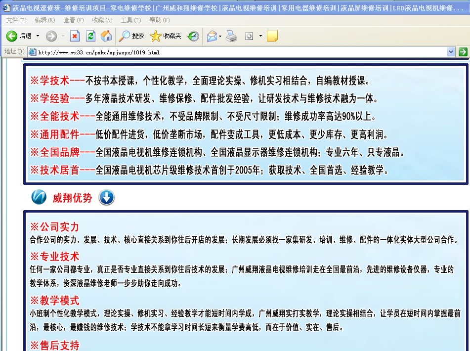Open Favorites (收藏夹) star button
The image size is (470, 351).
[166, 36]
